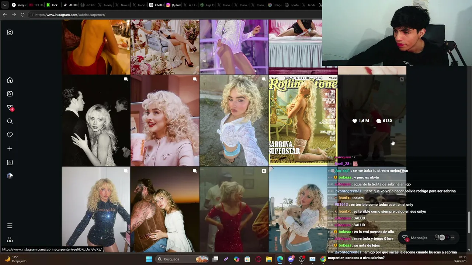This screenshot has width=472, height=265.
Task: Open the dashboard chart icon in sidebar
Action: coord(10,162)
